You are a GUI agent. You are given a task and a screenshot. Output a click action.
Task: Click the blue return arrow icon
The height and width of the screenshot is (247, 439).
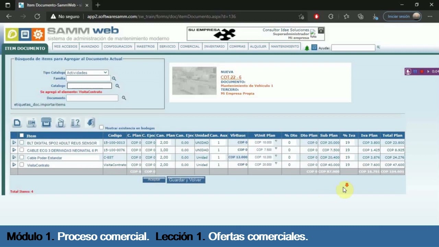coord(91,122)
